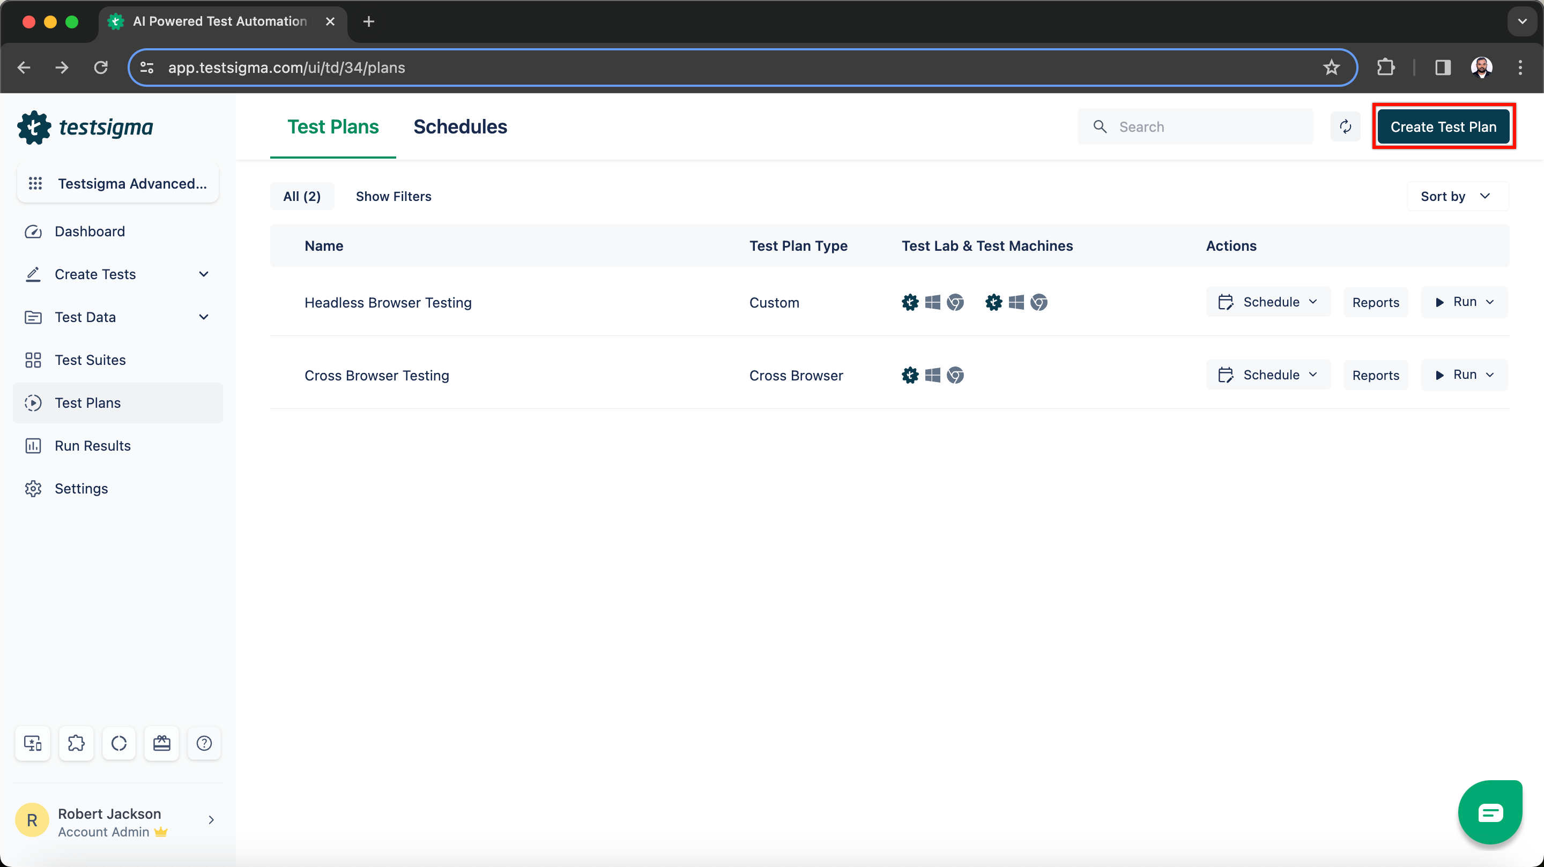Expand the Create Tests menu chevron
This screenshot has width=1544, height=867.
204,274
